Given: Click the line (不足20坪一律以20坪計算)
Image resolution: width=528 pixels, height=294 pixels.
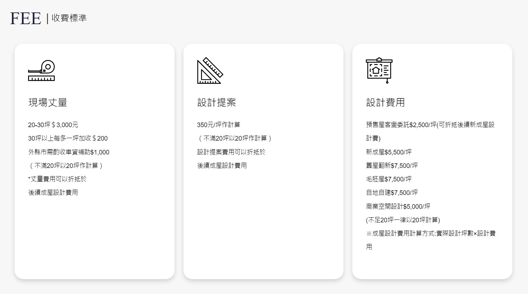Looking at the screenshot, I should pos(403,220).
